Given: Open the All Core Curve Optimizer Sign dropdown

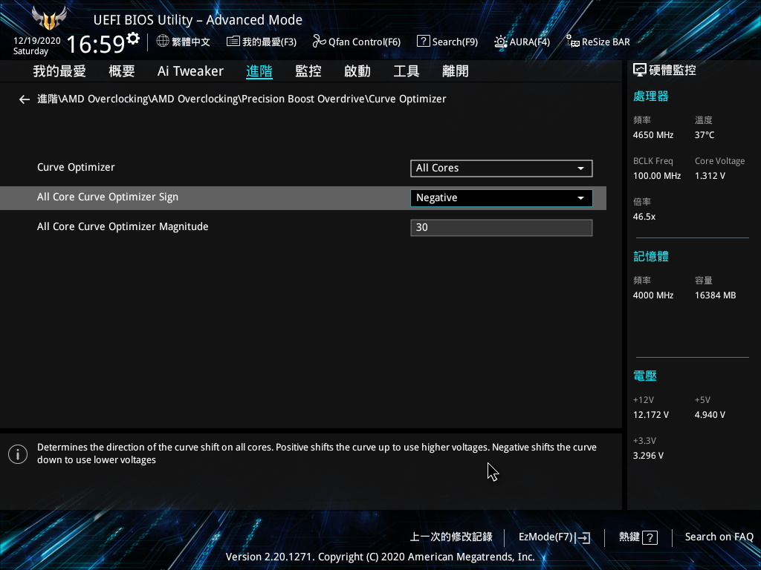Looking at the screenshot, I should (x=502, y=197).
